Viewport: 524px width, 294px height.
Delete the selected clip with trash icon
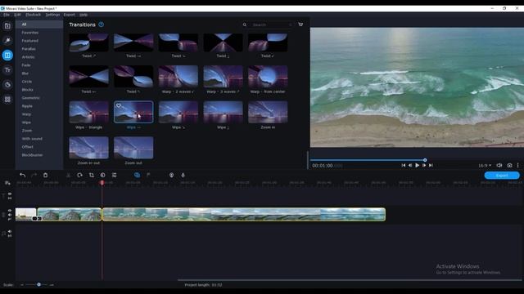[x=46, y=175]
